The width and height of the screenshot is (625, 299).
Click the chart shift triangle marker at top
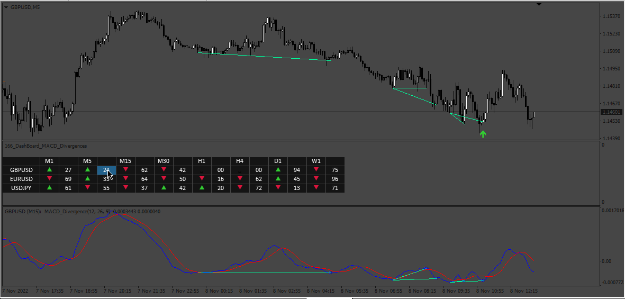click(x=539, y=5)
